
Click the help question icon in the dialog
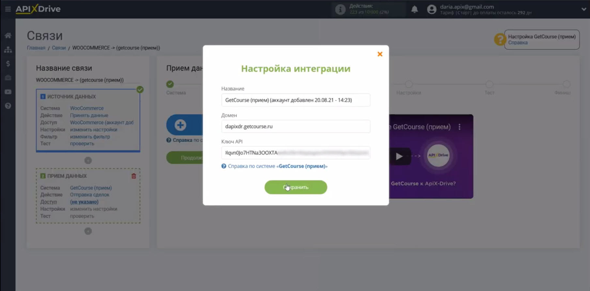pos(224,166)
